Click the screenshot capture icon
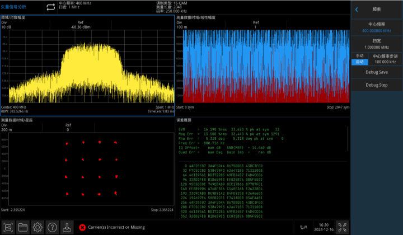Image resolution: width=403 pixels, height=235 pixels. click(8, 227)
